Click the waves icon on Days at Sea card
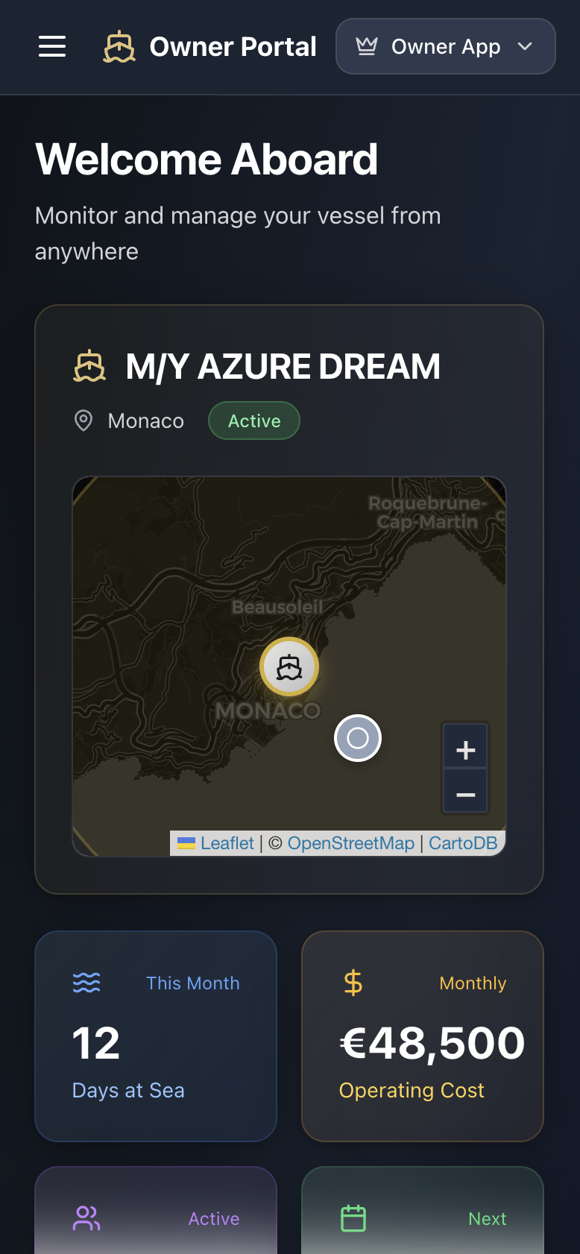 86,983
